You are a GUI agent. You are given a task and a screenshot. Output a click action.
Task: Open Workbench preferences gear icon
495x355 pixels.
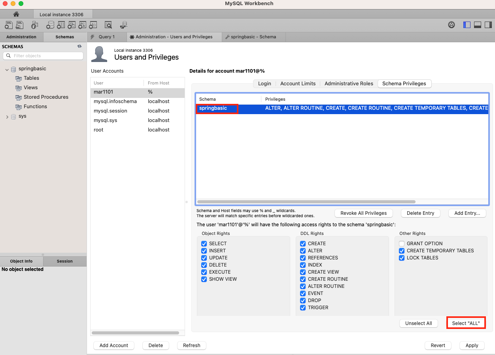pos(452,25)
